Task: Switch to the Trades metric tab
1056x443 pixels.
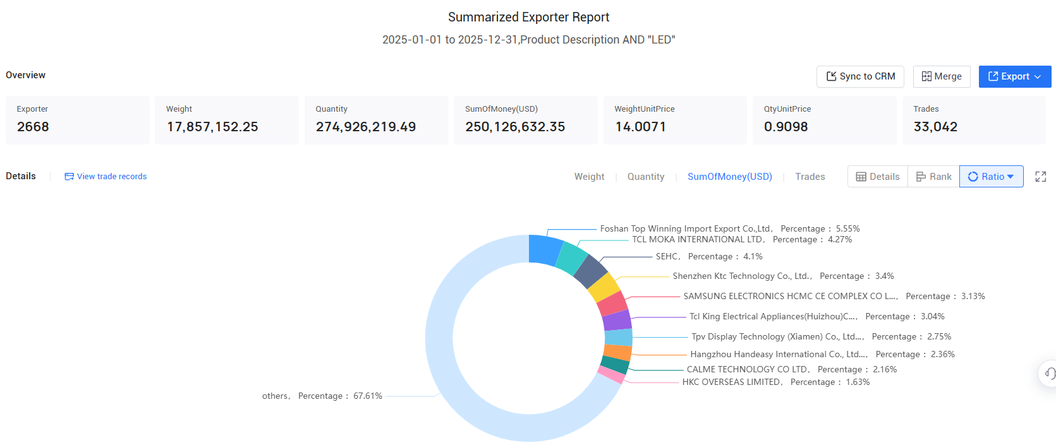Action: pyautogui.click(x=810, y=177)
